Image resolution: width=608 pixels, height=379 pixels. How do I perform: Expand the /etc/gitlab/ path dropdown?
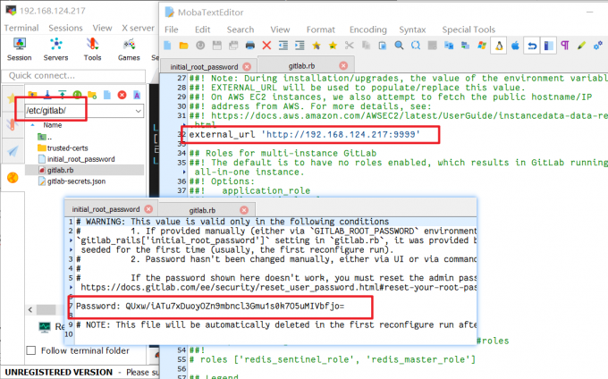click(x=138, y=110)
